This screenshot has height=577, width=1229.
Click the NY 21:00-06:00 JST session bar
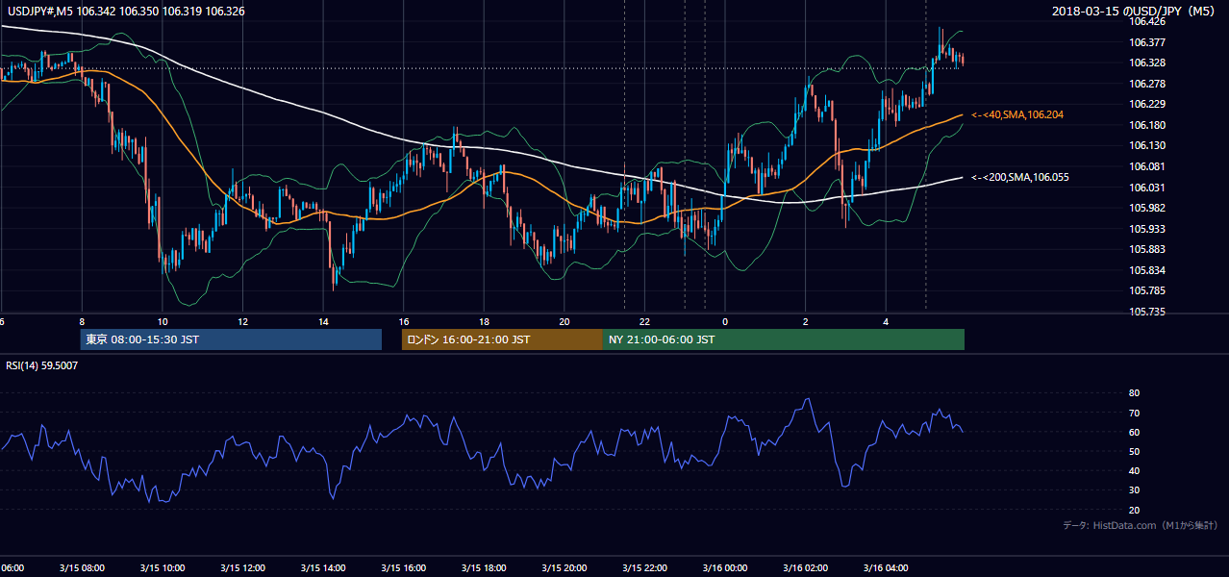(784, 339)
